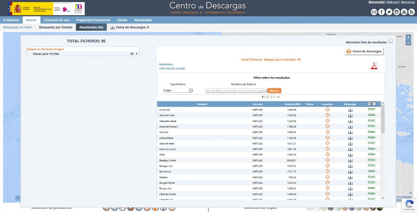Open the Preguntas frecuentes menu
Screen dimensions: 417x213
(93, 20)
